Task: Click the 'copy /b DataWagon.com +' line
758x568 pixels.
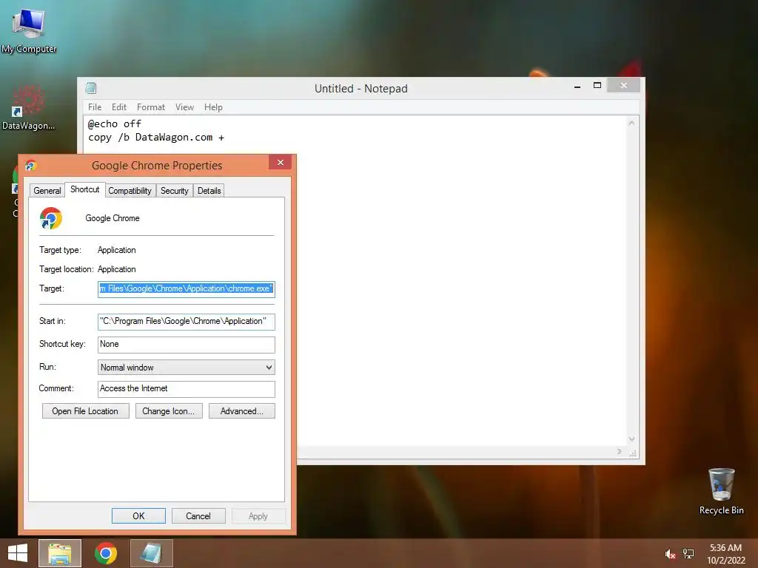Action: pos(155,138)
